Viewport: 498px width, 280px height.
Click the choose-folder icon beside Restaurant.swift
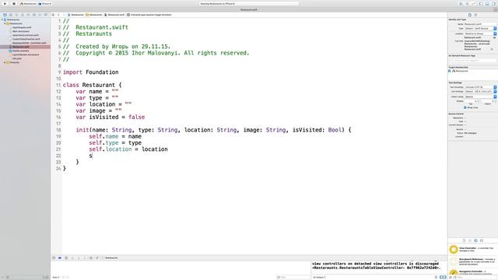(494, 37)
